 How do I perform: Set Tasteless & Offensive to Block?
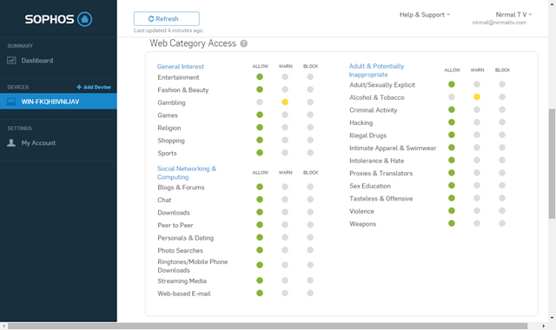tap(502, 198)
